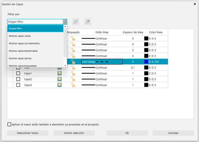
Task: Click the dropdown list's down scroll arrow
Action: [x=65, y=66]
